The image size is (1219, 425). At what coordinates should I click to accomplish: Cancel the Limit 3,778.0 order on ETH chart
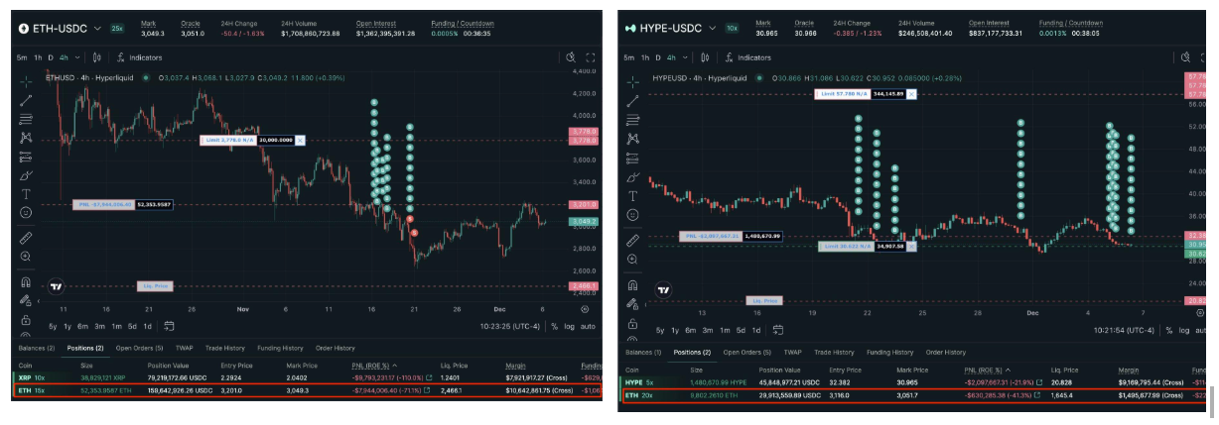click(x=300, y=141)
